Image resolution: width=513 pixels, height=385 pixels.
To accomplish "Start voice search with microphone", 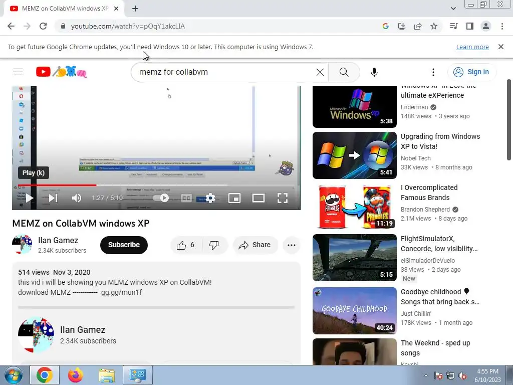I will (x=374, y=72).
